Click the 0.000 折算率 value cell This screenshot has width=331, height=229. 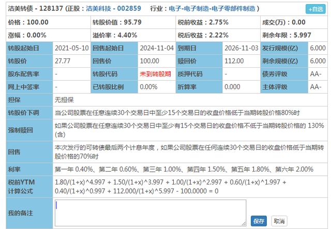(x=242, y=87)
